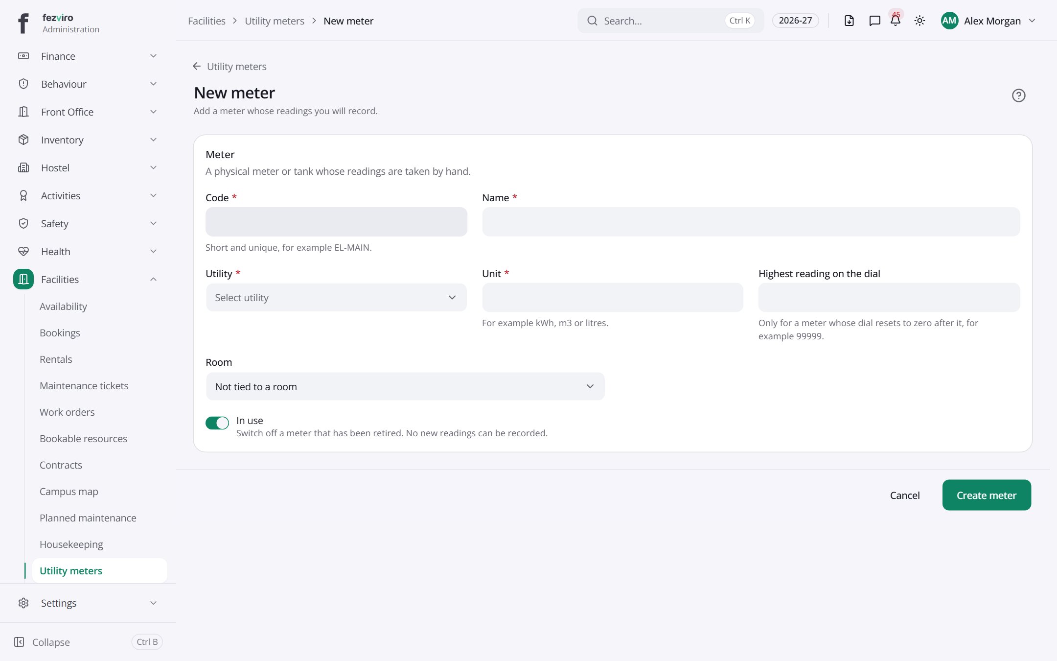Click the Inventory box icon

tap(23, 140)
